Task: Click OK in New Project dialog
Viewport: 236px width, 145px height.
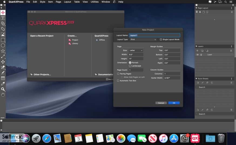Action: (x=174, y=103)
